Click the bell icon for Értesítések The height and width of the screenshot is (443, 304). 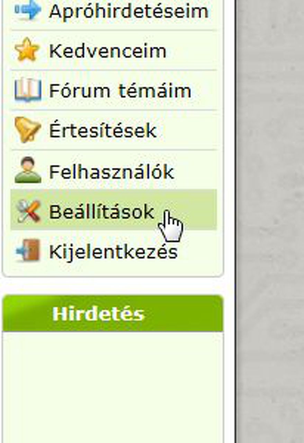(28, 130)
